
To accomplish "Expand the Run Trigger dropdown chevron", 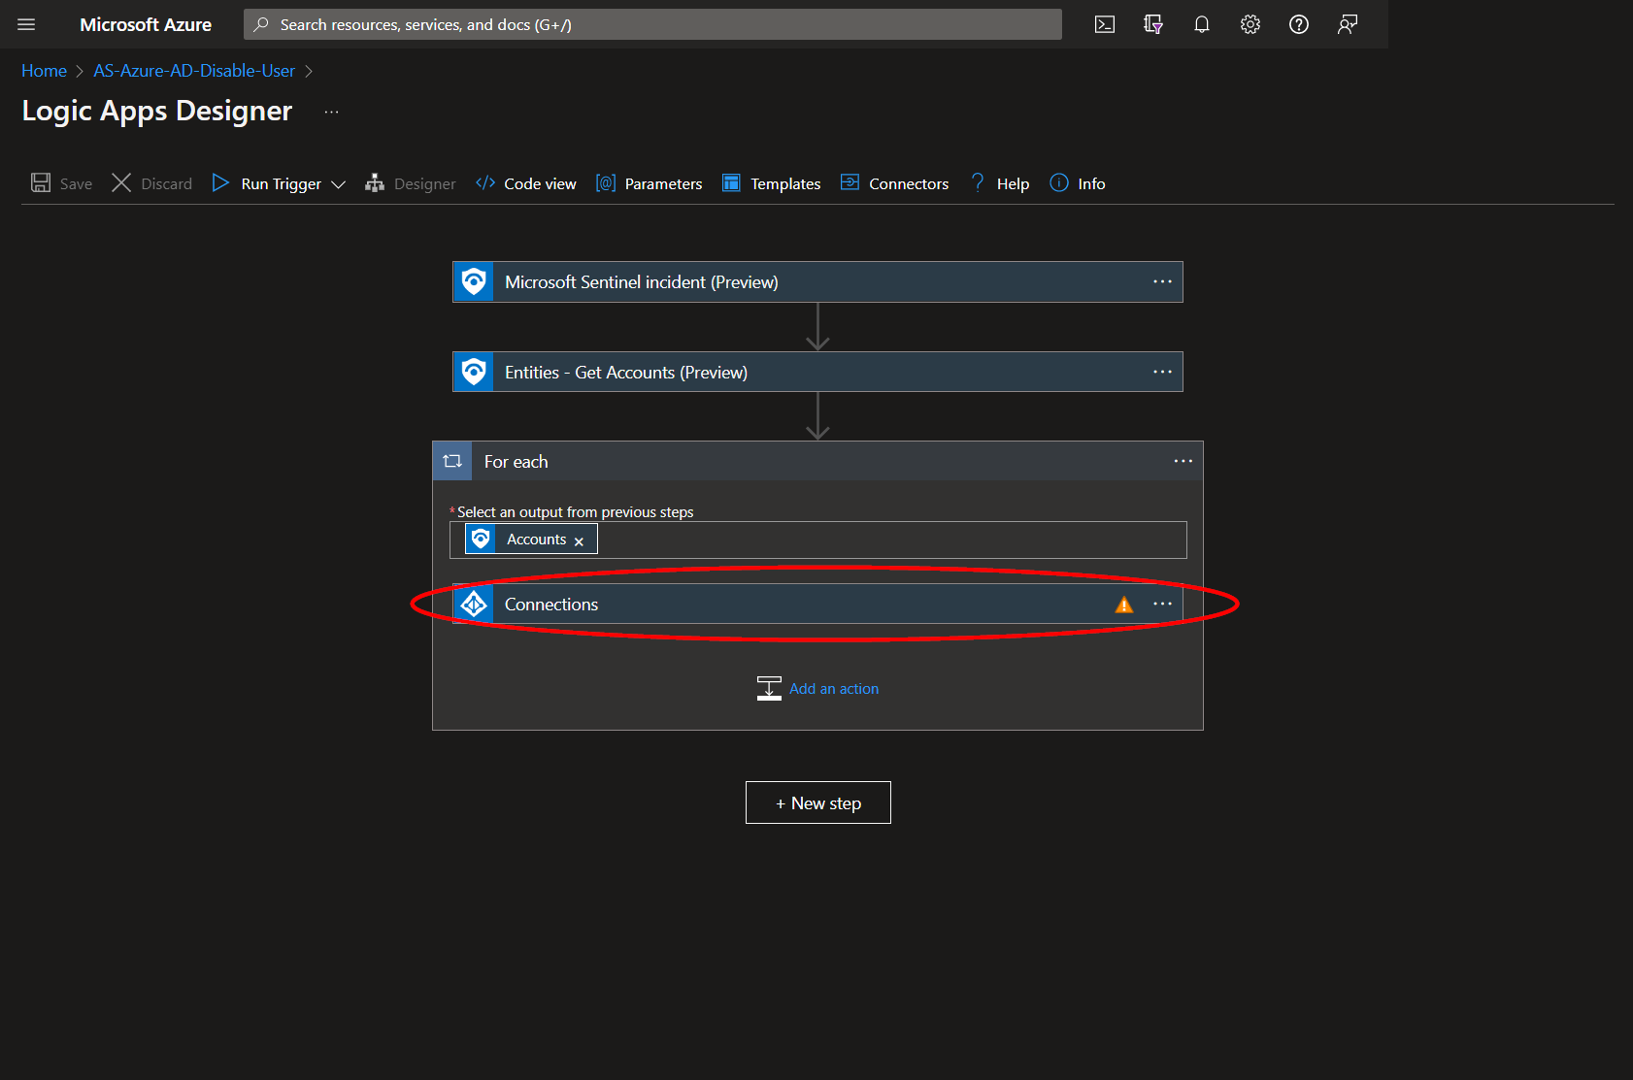I will [338, 184].
